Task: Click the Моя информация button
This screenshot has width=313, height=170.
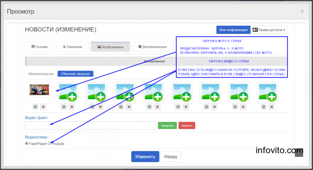Action: click(233, 30)
